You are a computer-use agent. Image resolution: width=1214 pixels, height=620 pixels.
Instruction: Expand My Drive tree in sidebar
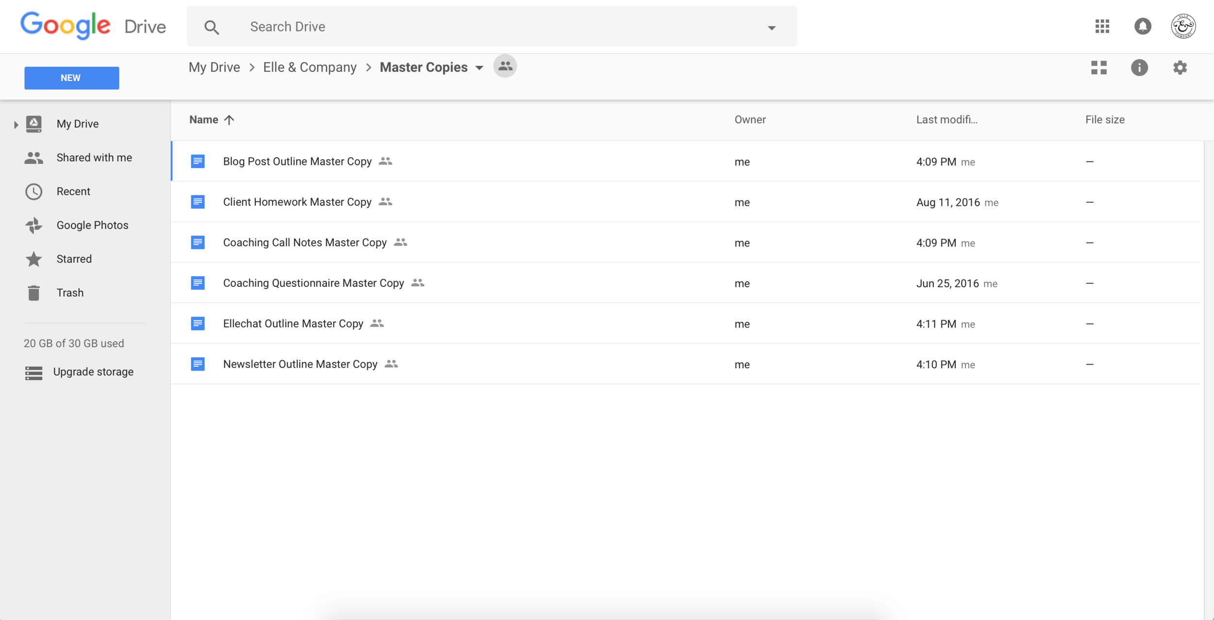click(15, 124)
